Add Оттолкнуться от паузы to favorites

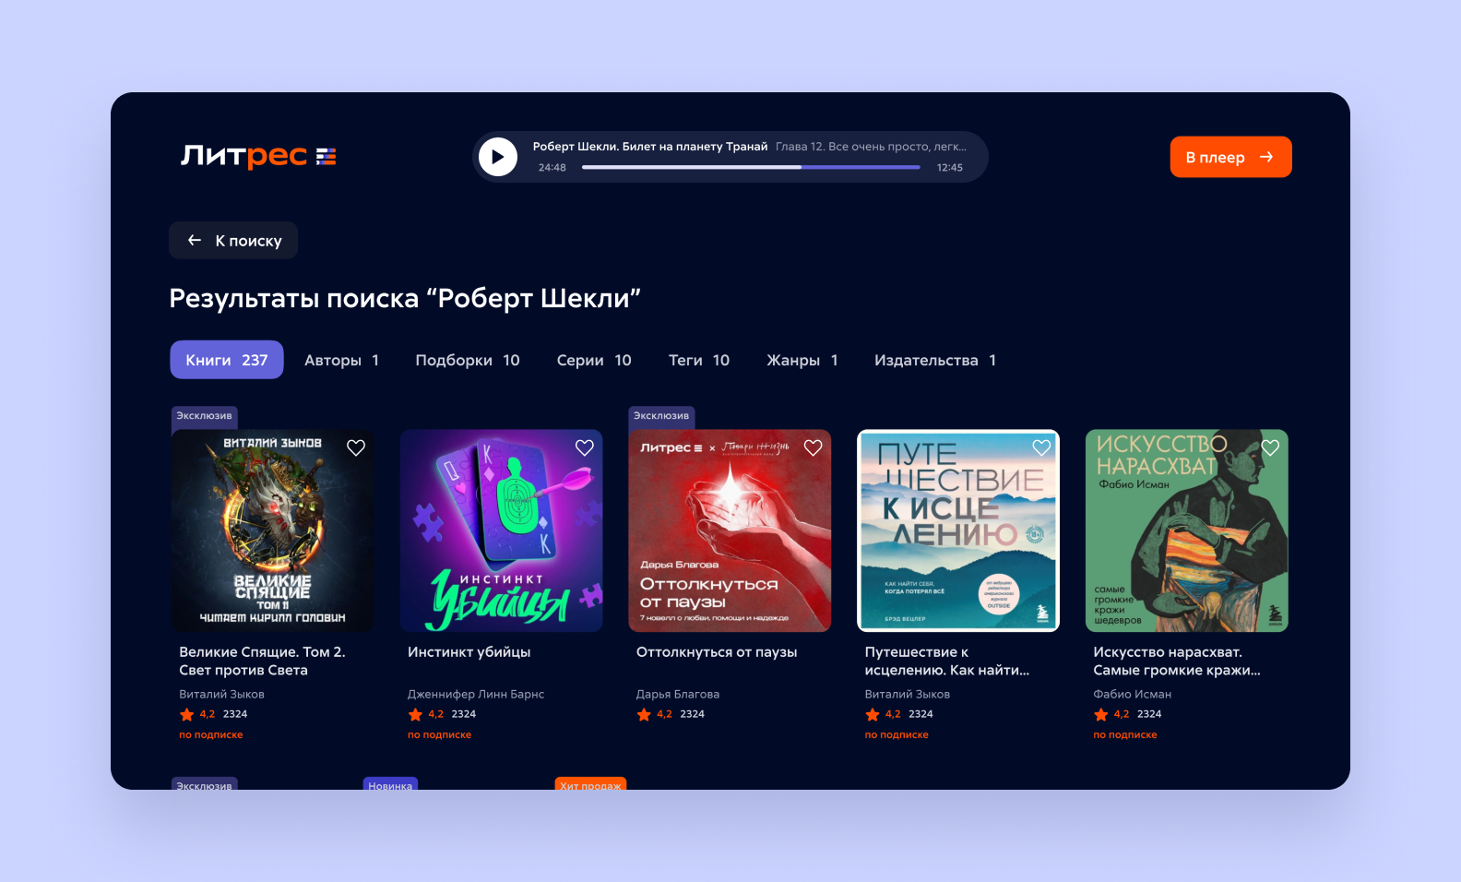coord(813,447)
